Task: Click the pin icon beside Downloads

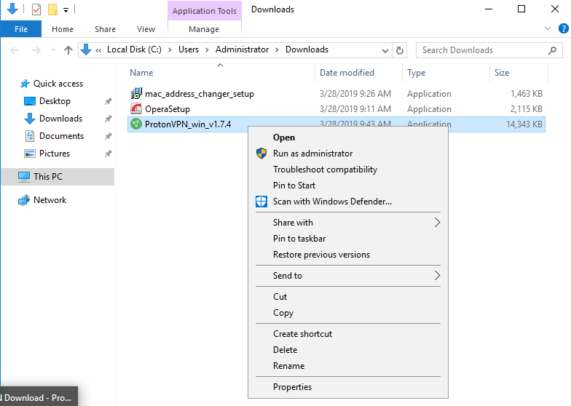Action: pos(108,119)
